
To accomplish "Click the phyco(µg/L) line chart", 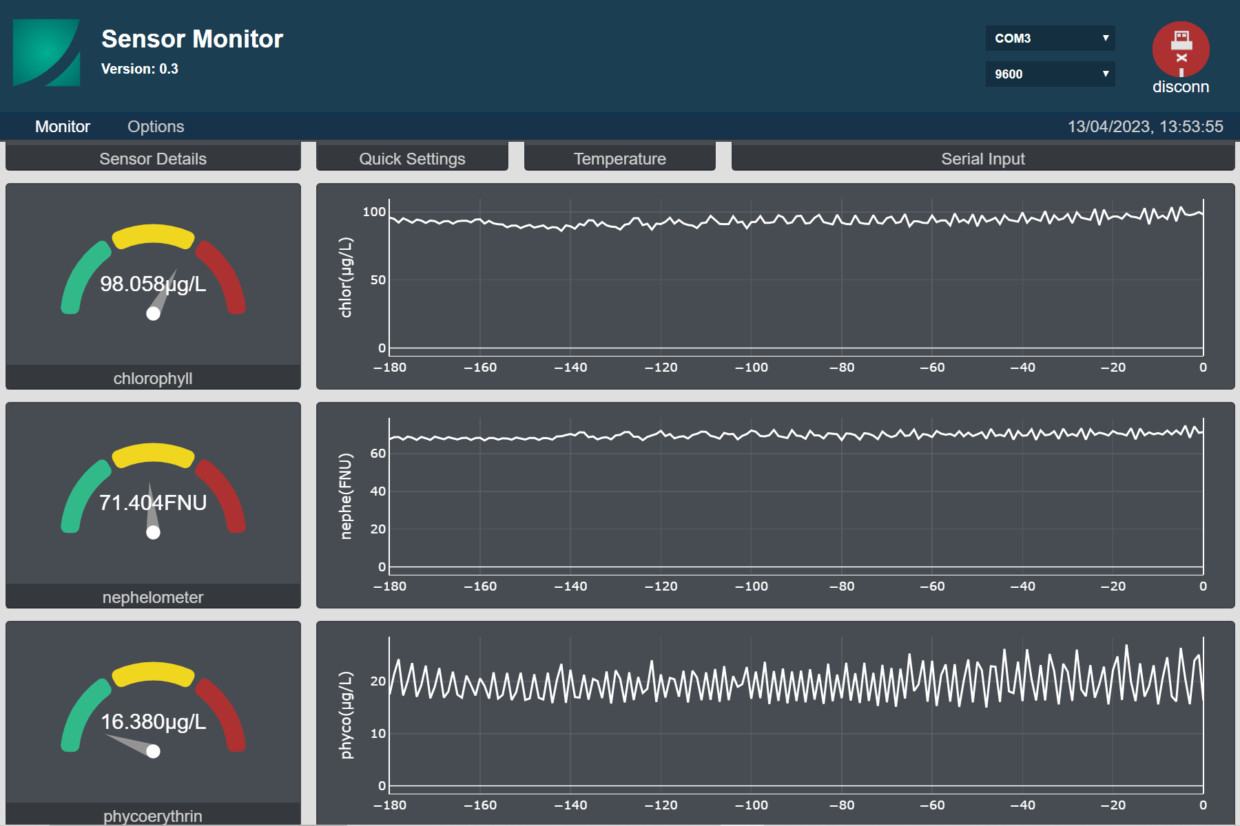I will click(x=796, y=716).
